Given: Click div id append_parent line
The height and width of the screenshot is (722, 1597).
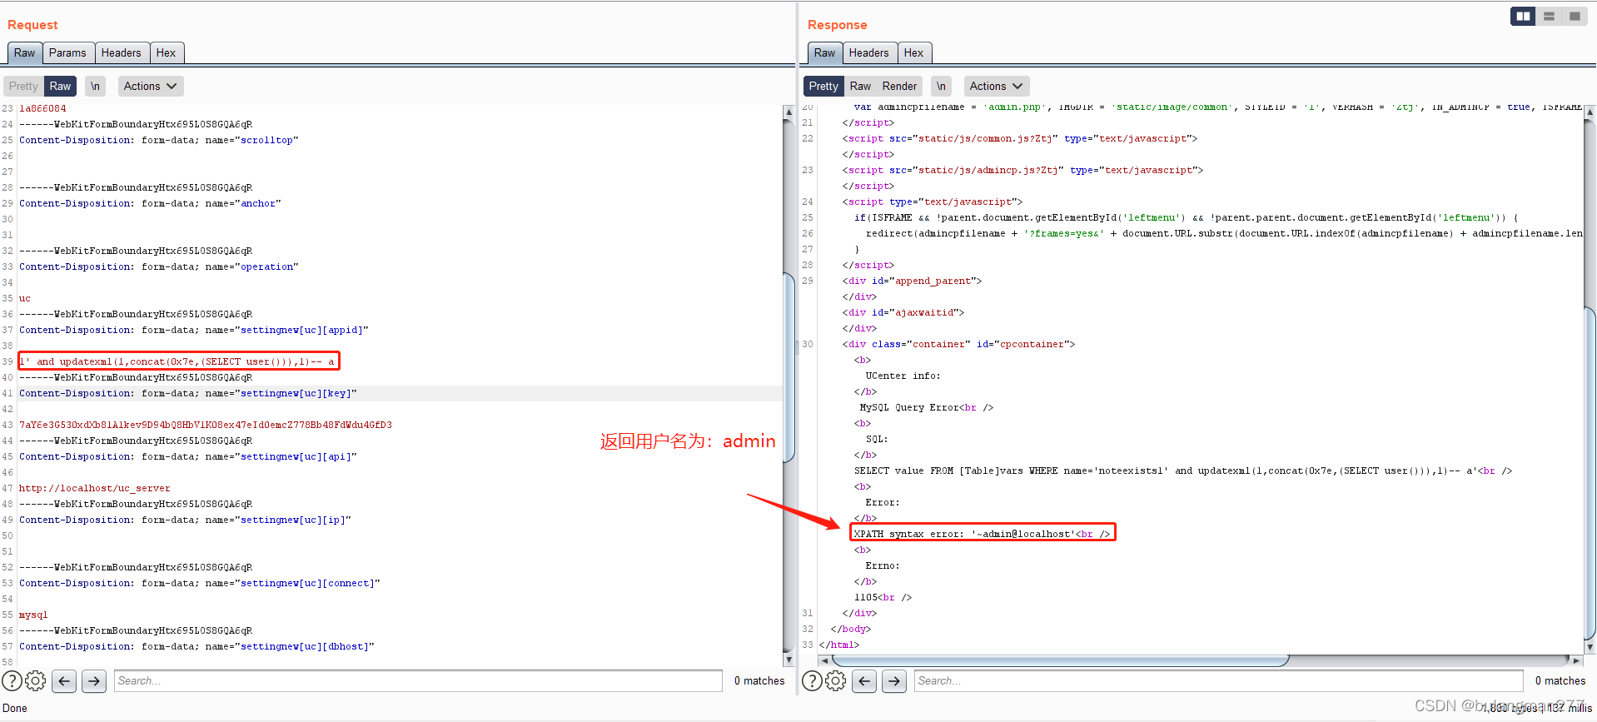Looking at the screenshot, I should point(912,281).
